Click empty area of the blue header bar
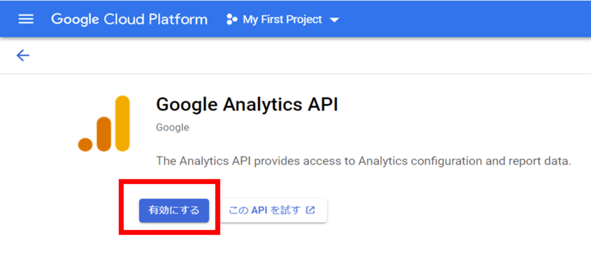This screenshot has height=278, width=591. tap(462, 19)
